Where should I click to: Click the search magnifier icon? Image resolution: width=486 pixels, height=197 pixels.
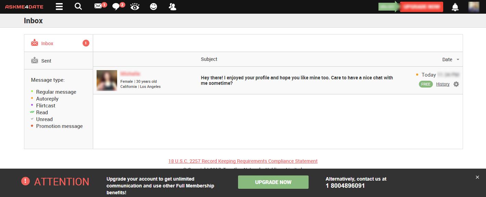point(78,6)
